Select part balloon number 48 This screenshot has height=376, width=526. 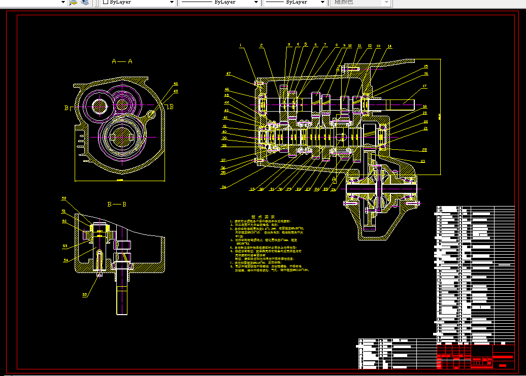point(176,84)
